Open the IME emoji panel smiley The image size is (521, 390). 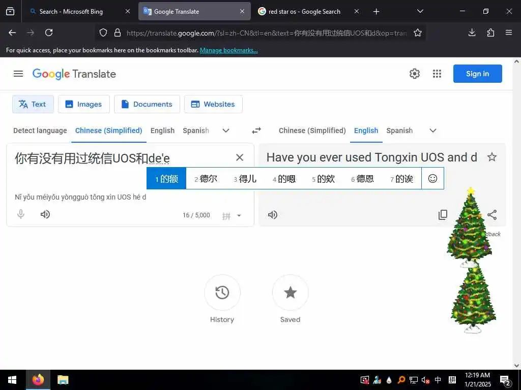point(432,178)
